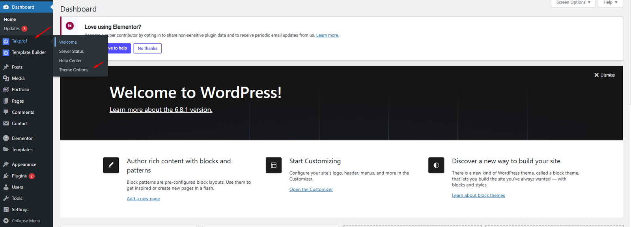
Task: Click the Start Customizing layout icon
Action: pyautogui.click(x=274, y=165)
